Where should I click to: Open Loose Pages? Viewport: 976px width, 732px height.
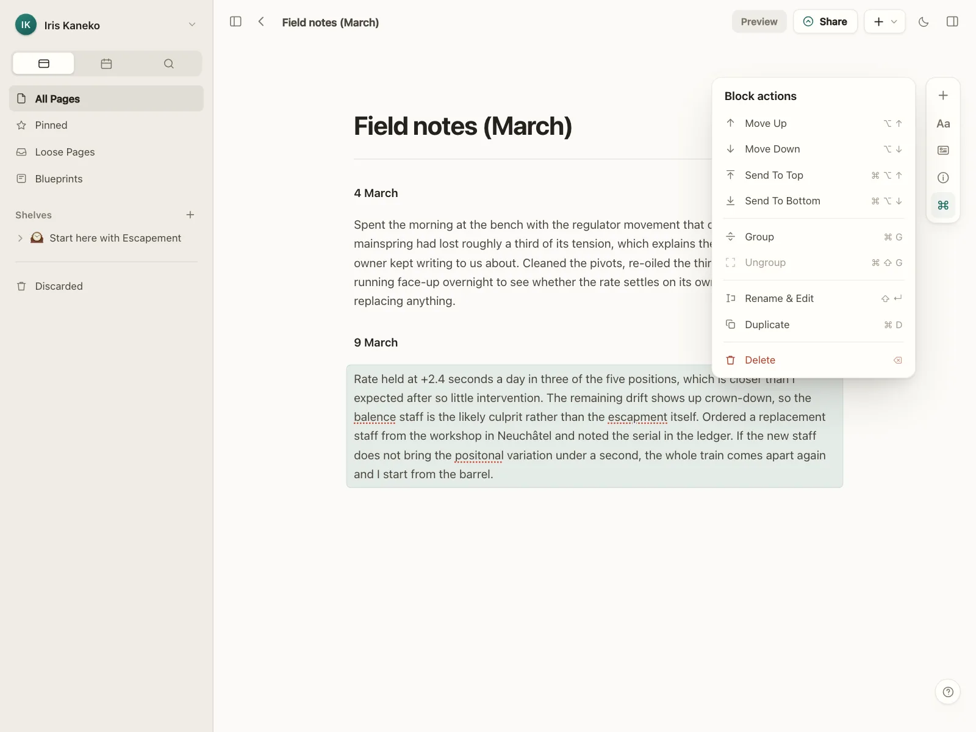click(x=106, y=152)
